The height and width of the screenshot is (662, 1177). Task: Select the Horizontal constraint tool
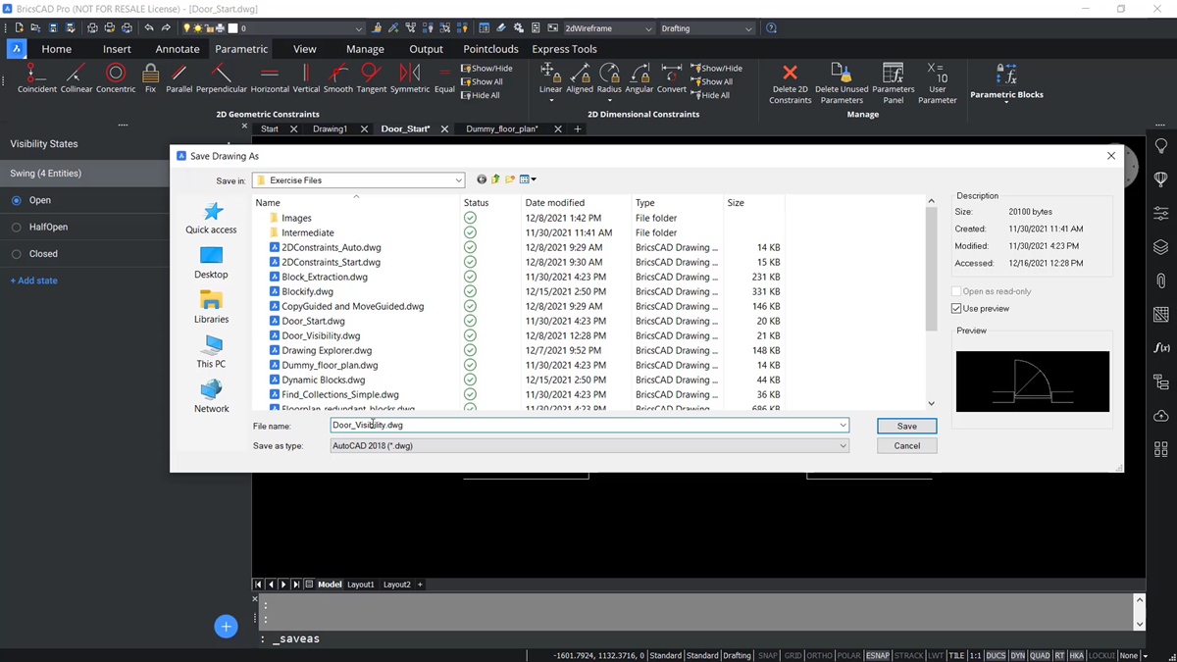[270, 77]
